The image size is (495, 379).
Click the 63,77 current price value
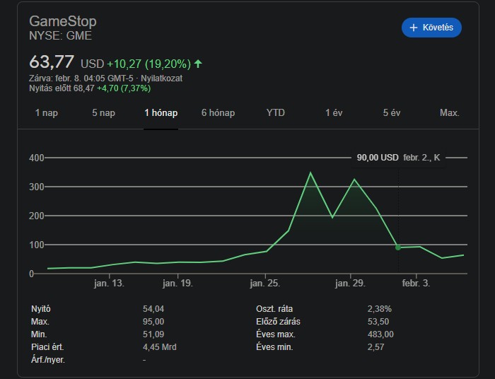click(52, 62)
